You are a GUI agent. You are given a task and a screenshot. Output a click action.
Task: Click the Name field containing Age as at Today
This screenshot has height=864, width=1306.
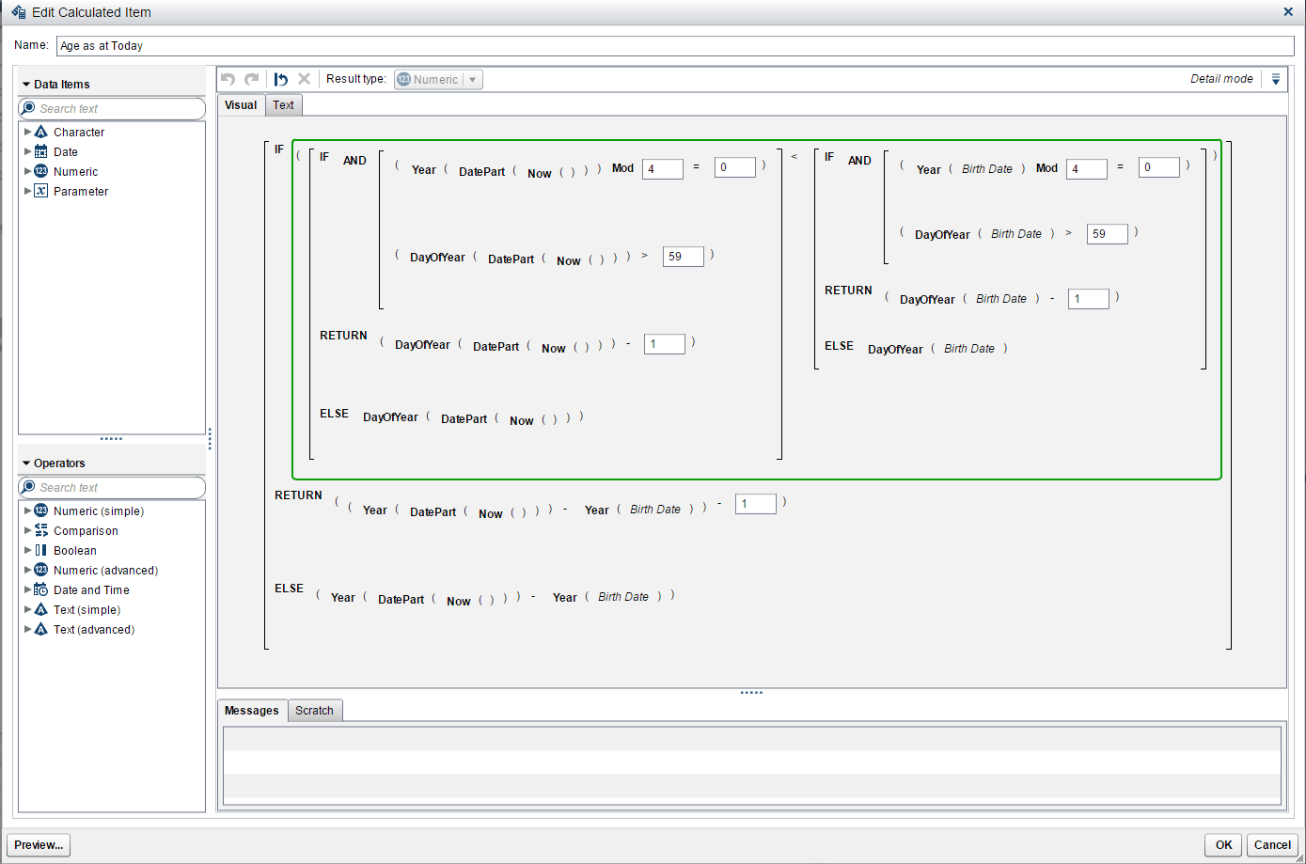pos(675,46)
